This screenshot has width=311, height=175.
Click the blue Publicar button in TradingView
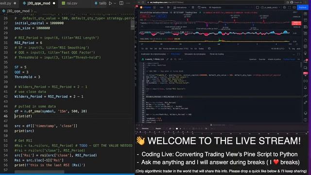point(303,7)
